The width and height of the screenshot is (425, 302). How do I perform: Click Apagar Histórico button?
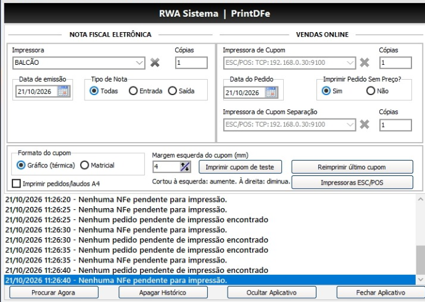point(163,293)
